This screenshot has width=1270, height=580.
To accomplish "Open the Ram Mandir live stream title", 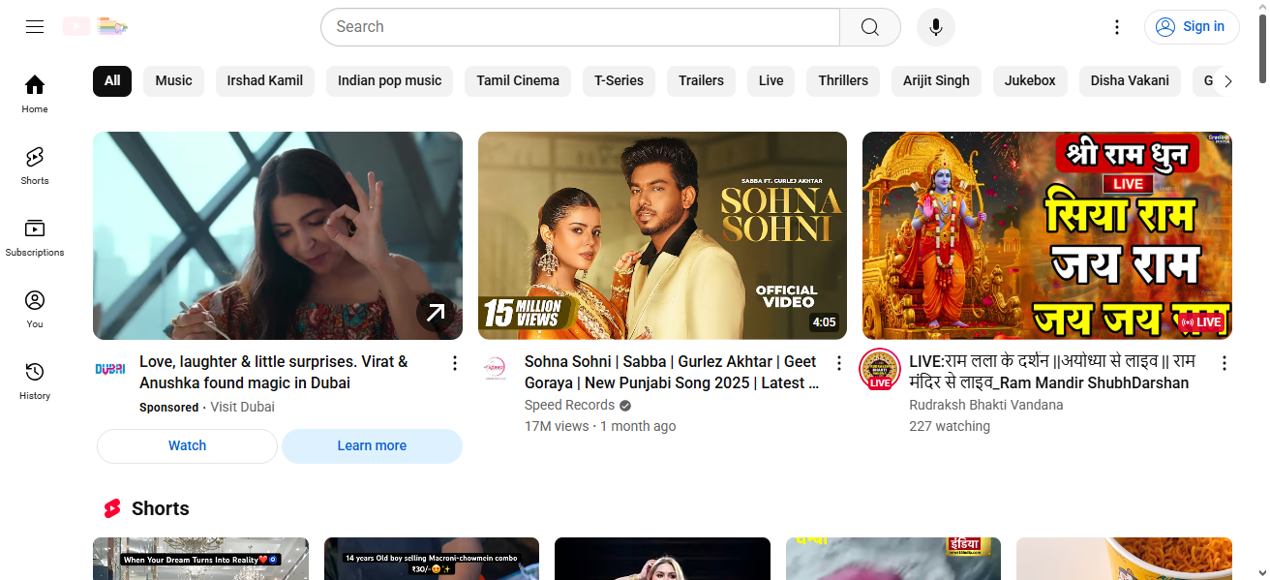I will 1052,373.
